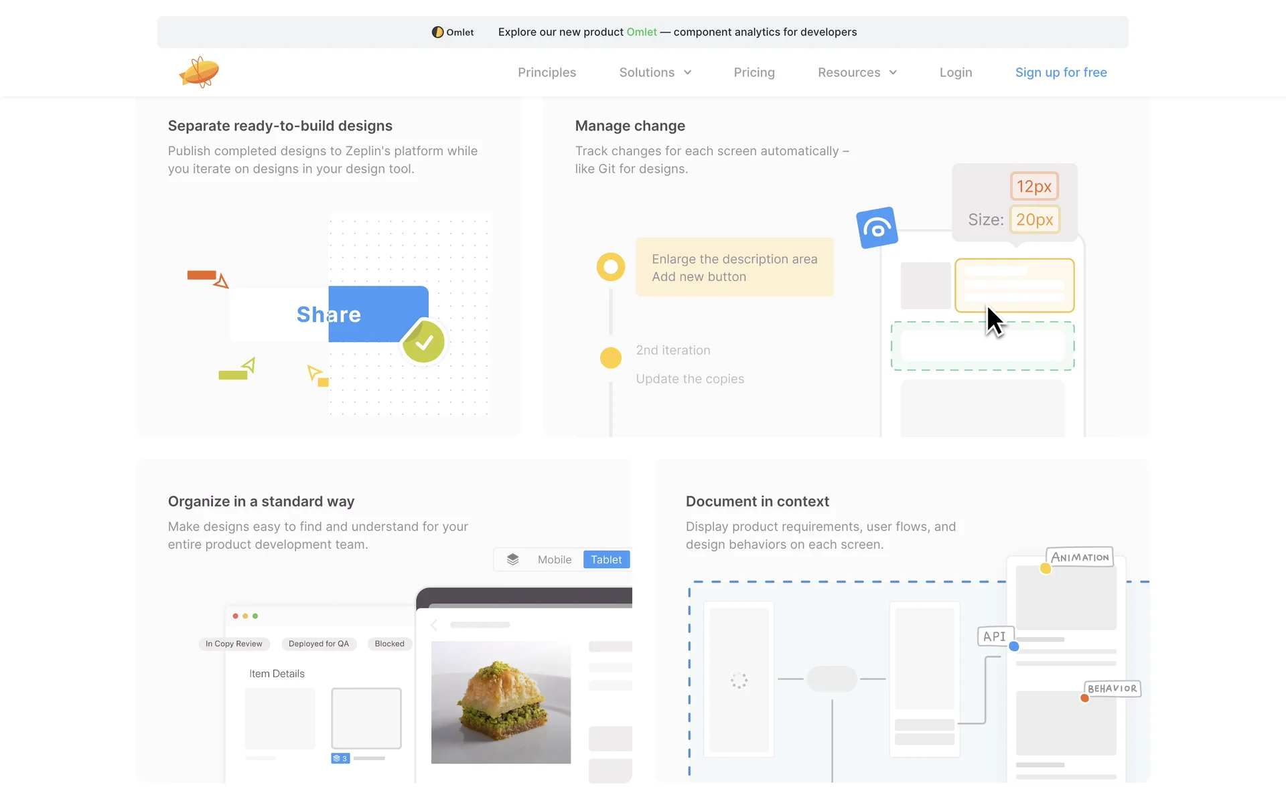Click the green Omlet link in banner
The image size is (1286, 803).
(642, 32)
